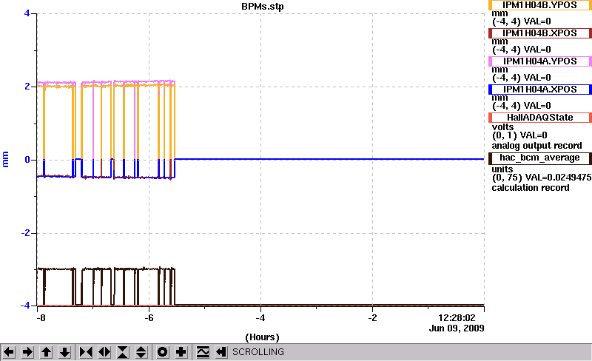Select the IPM1H04A.YPOS legend entry
This screenshot has width=592, height=361.
540,61
